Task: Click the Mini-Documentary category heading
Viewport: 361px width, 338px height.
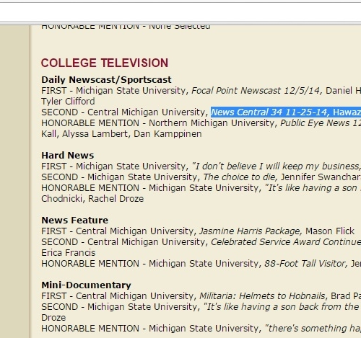Action: pyautogui.click(x=86, y=285)
